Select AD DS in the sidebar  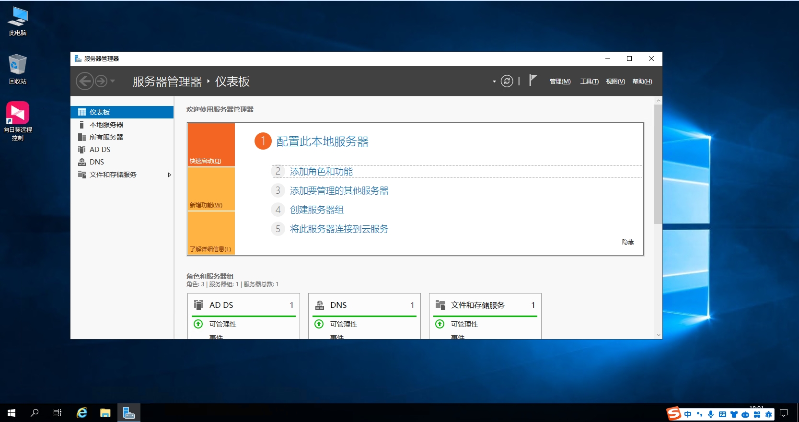[x=100, y=150]
